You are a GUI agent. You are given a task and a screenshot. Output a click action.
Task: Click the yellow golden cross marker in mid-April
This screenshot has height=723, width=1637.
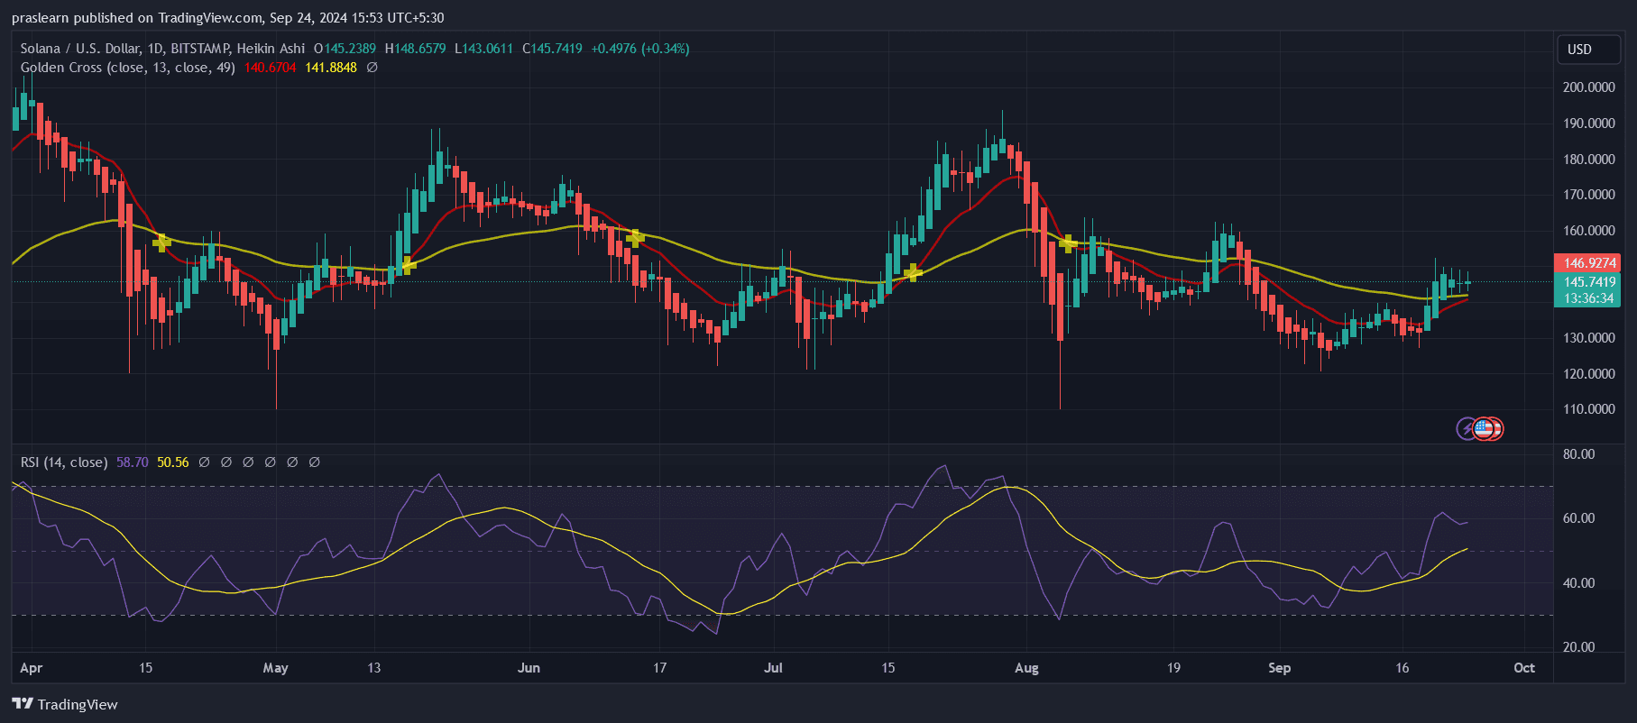tap(161, 242)
